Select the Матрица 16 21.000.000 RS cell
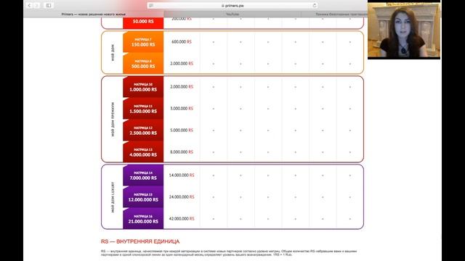The image size is (465, 261). [x=143, y=219]
